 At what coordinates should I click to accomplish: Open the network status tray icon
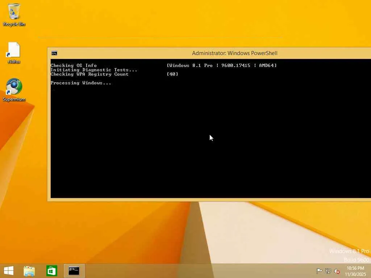tap(328, 271)
